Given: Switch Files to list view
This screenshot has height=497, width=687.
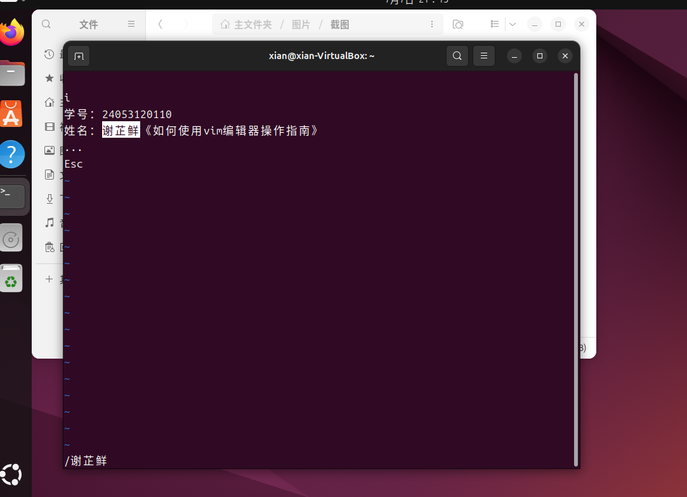Looking at the screenshot, I should click(x=495, y=24).
